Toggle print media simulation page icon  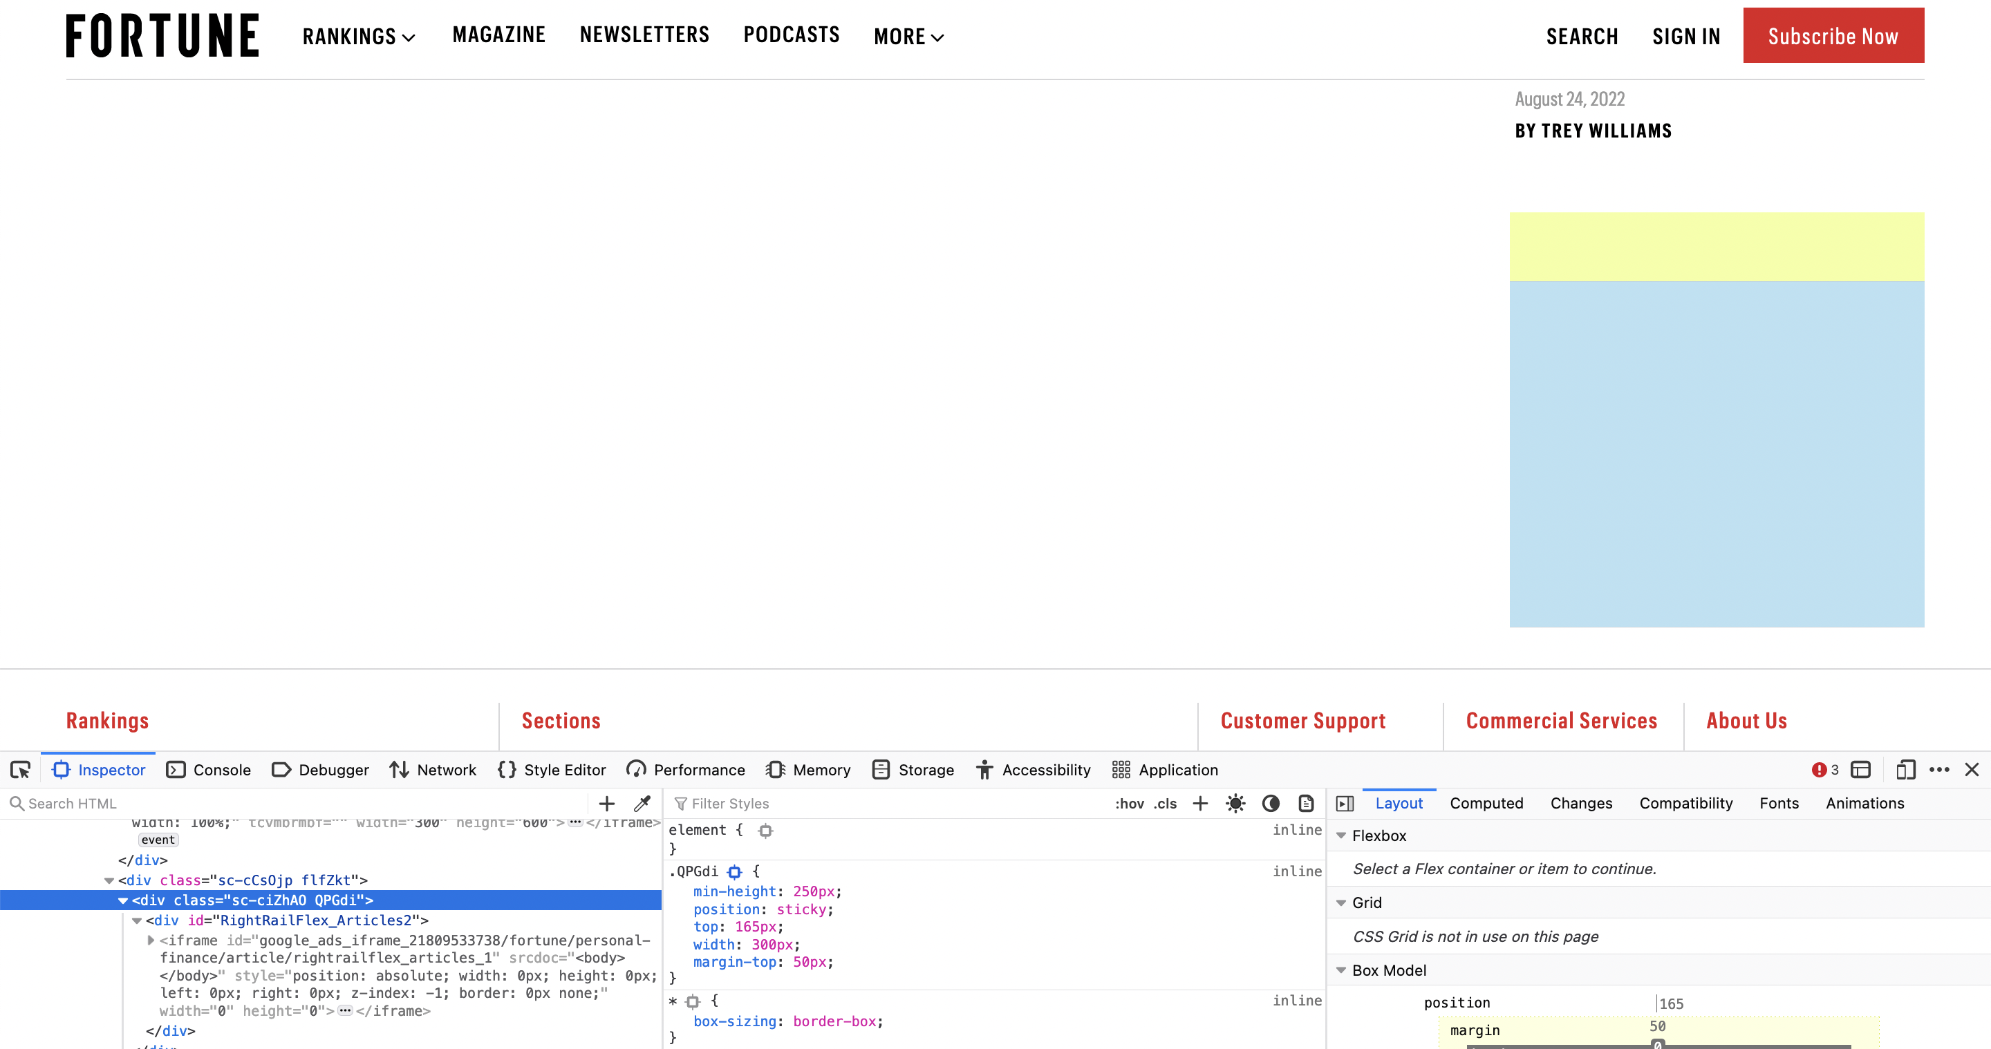(x=1306, y=804)
